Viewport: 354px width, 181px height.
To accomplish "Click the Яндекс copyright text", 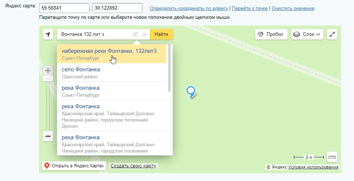I will click(x=277, y=167).
